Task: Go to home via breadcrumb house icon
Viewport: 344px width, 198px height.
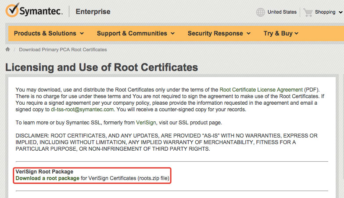Action: point(8,49)
